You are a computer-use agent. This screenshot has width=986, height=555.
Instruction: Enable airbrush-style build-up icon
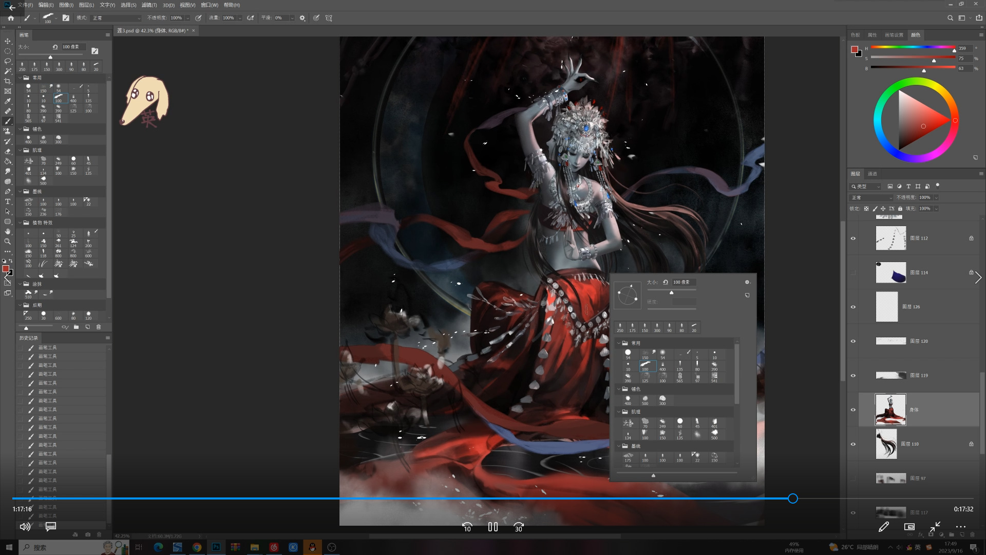[250, 18]
